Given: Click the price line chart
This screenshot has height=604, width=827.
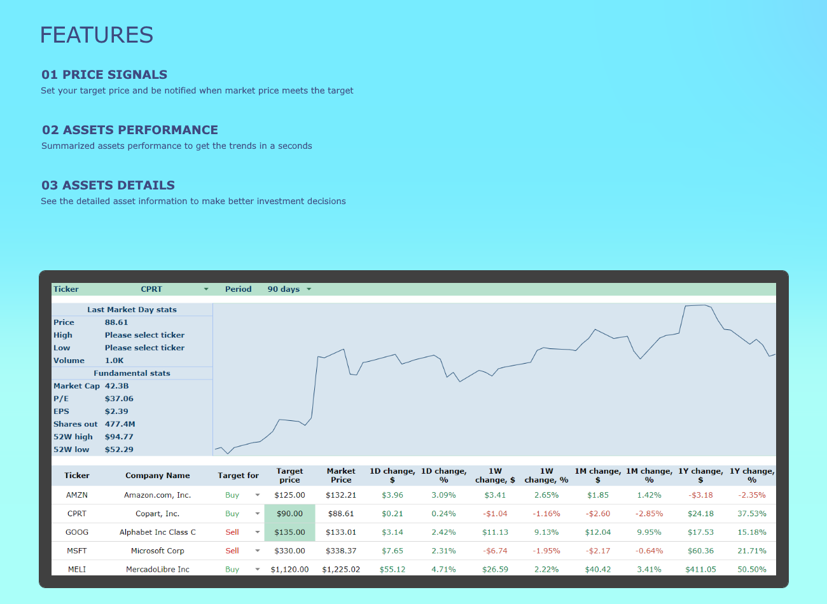Looking at the screenshot, I should [495, 380].
